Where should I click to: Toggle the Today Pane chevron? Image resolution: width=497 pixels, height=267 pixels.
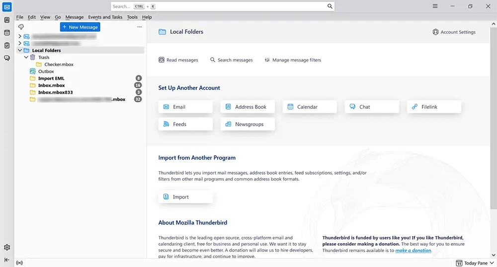pyautogui.click(x=492, y=263)
